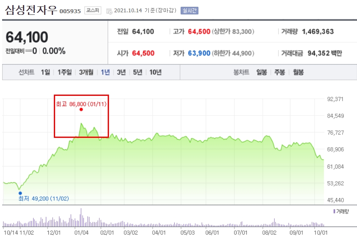Click the 거래량 legend on volume chart

pyautogui.click(x=341, y=212)
